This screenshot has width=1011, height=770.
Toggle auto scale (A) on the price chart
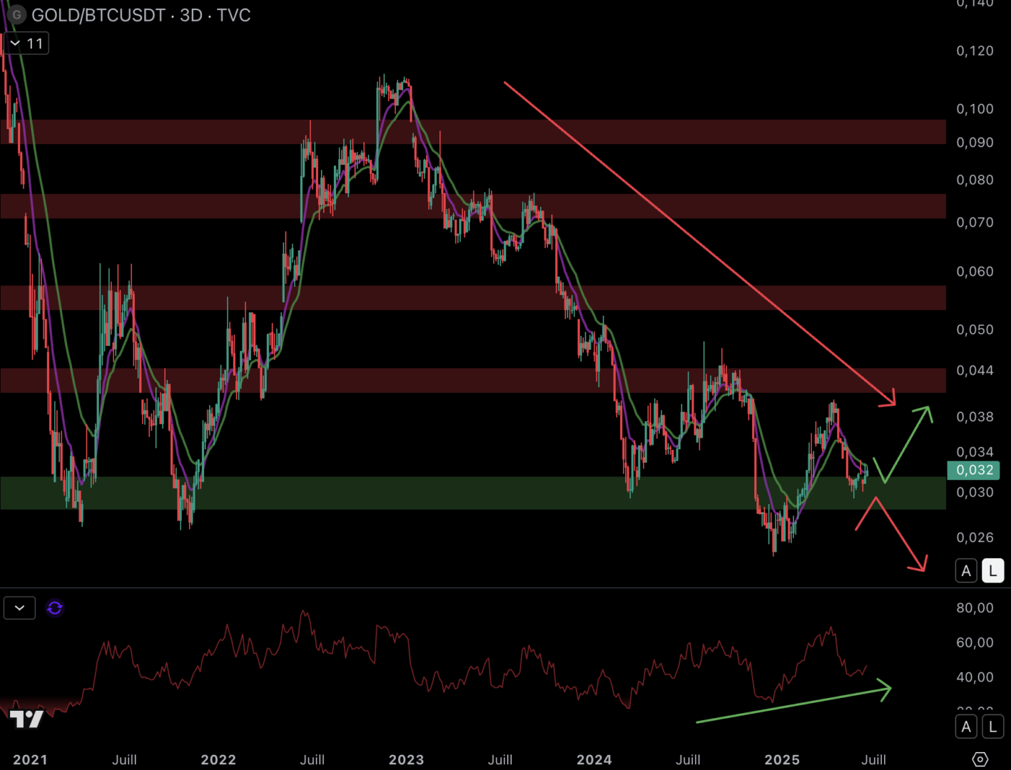[x=966, y=570]
